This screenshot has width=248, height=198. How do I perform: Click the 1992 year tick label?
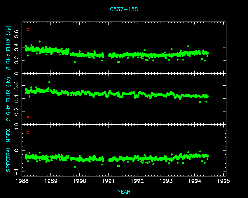pos(137,181)
